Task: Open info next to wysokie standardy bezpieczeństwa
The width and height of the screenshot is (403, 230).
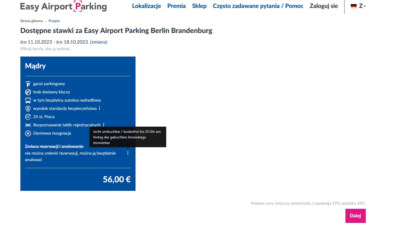Action: (x=99, y=108)
